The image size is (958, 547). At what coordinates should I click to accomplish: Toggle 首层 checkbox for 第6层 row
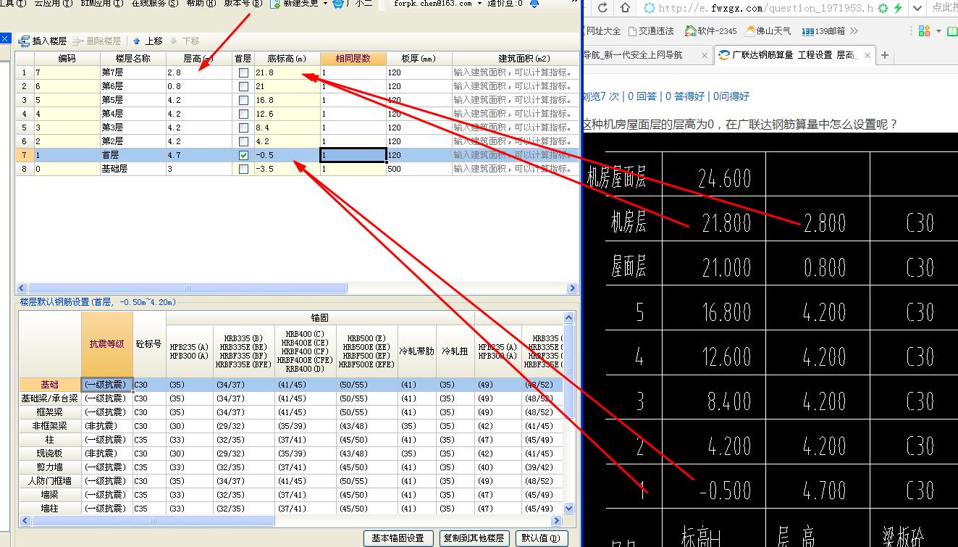pos(243,86)
